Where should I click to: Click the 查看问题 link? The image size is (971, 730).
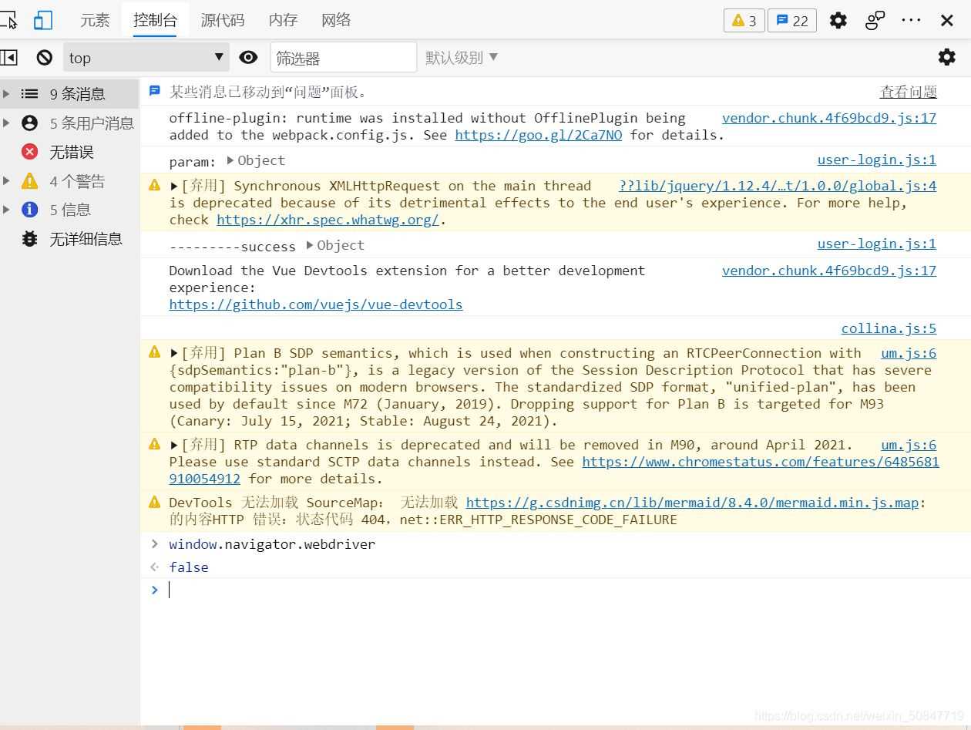tap(908, 91)
